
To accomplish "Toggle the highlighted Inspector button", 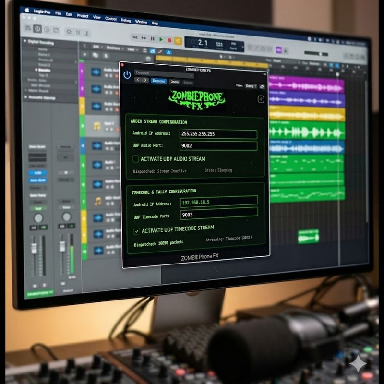I will point(37,29).
